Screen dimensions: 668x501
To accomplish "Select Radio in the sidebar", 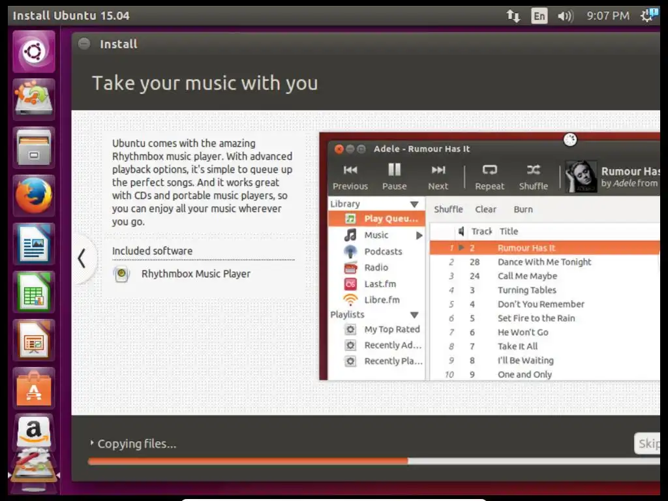I will click(x=376, y=267).
